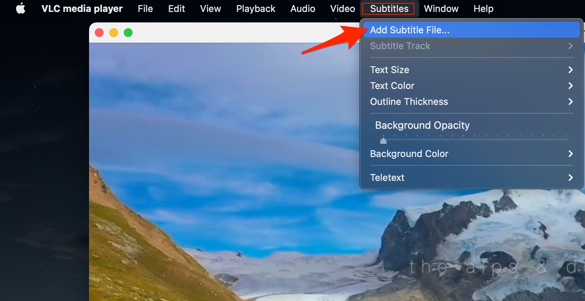
Task: Expand the Background Color submenu
Action: [471, 154]
